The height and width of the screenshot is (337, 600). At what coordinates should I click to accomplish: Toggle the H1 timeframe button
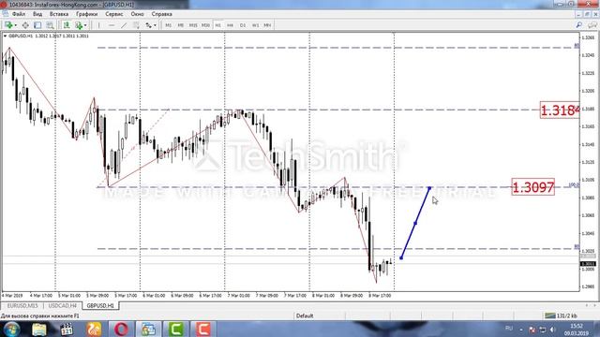(217, 25)
